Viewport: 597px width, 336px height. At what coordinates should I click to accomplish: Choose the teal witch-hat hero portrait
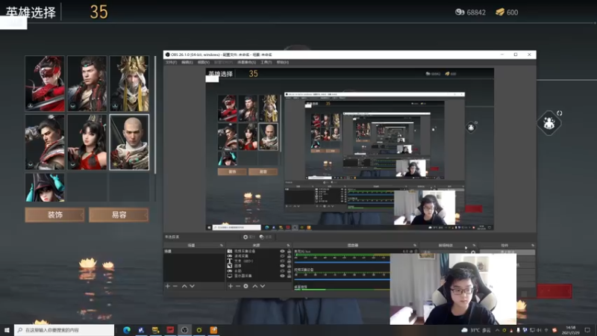tap(45, 187)
